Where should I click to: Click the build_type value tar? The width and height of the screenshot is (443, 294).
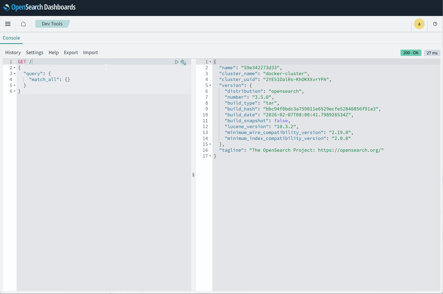270,103
